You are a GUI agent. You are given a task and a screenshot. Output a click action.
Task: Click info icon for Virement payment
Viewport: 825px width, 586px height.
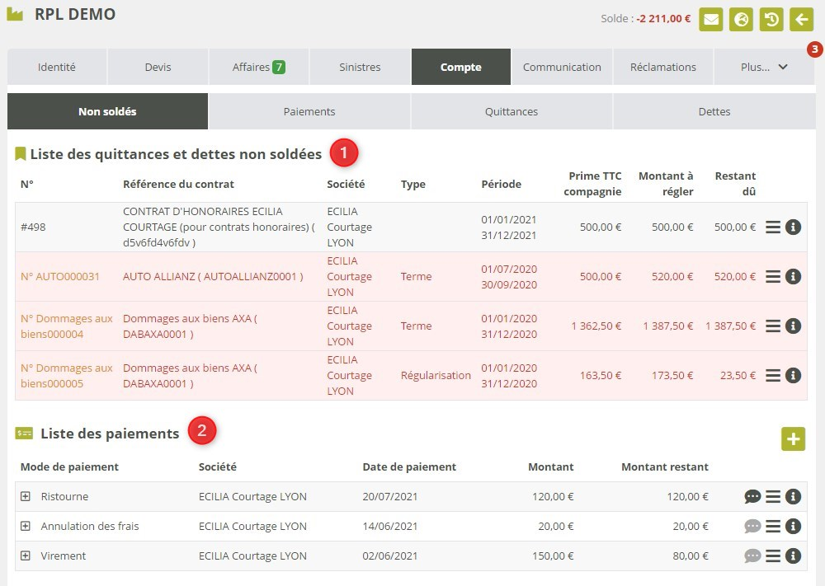(794, 556)
